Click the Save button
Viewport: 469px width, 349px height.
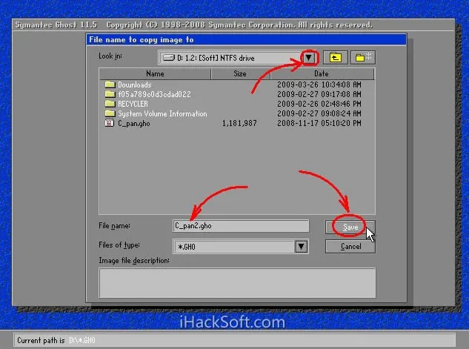[x=350, y=227]
